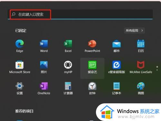The width and height of the screenshot is (161, 121).
Task: Launch Word from pinned apps
Action: coord(44,46)
